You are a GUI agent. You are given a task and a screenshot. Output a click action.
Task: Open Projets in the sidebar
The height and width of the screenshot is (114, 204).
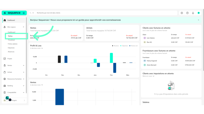pyautogui.click(x=9, y=59)
